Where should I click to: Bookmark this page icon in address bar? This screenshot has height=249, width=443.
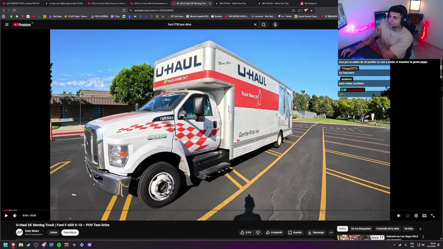[124, 10]
